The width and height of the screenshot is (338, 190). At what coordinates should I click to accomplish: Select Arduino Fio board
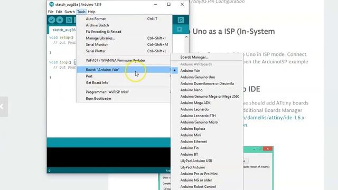207,148
